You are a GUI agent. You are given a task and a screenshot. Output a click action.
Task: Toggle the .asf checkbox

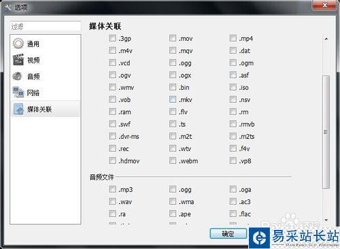tap(233, 75)
